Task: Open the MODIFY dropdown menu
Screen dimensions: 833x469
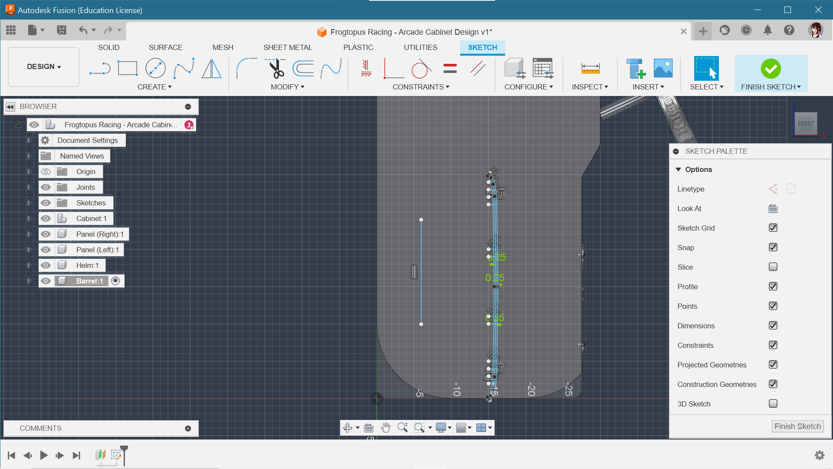Action: pos(287,87)
